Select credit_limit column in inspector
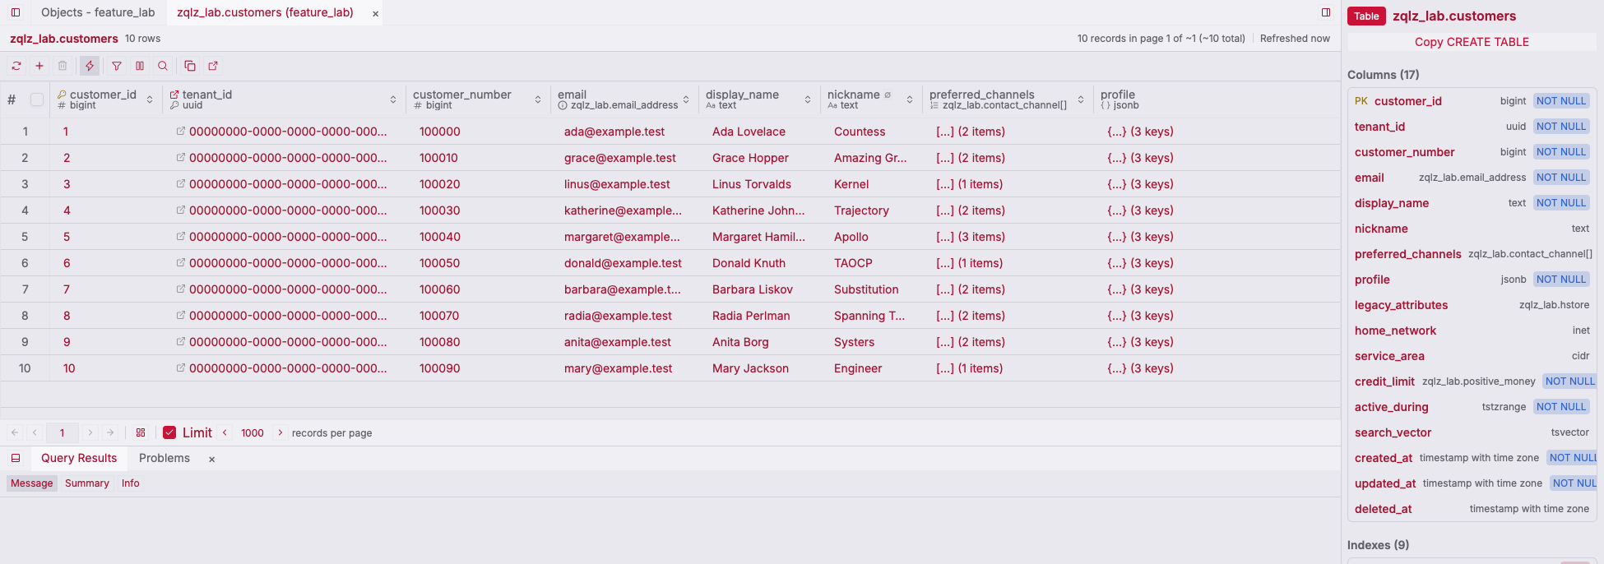This screenshot has height=564, width=1604. click(1472, 381)
